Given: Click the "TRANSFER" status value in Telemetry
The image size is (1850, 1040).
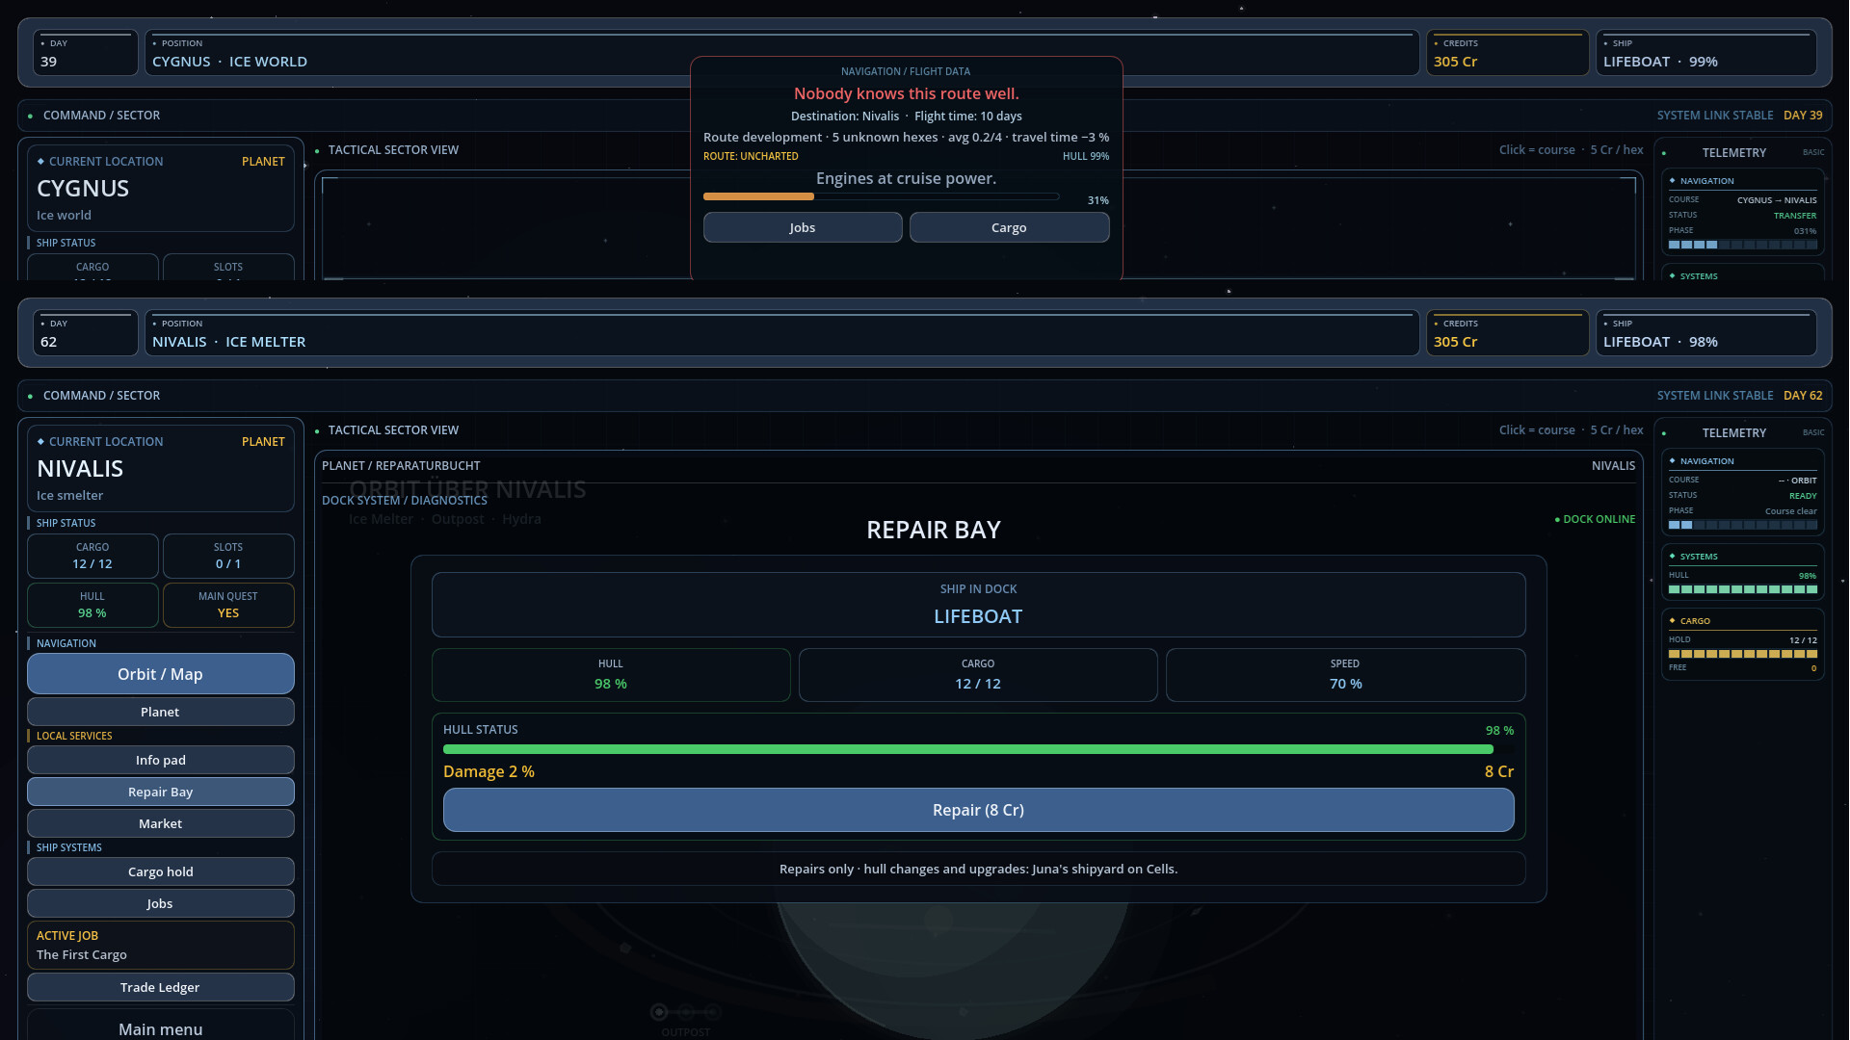Looking at the screenshot, I should click(x=1795, y=216).
